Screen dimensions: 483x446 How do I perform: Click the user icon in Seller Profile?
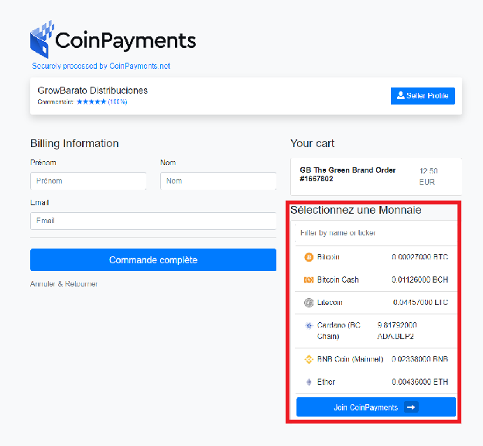400,95
